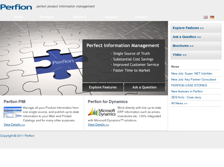
Task: Open the Home menu item
Action: point(18,17)
